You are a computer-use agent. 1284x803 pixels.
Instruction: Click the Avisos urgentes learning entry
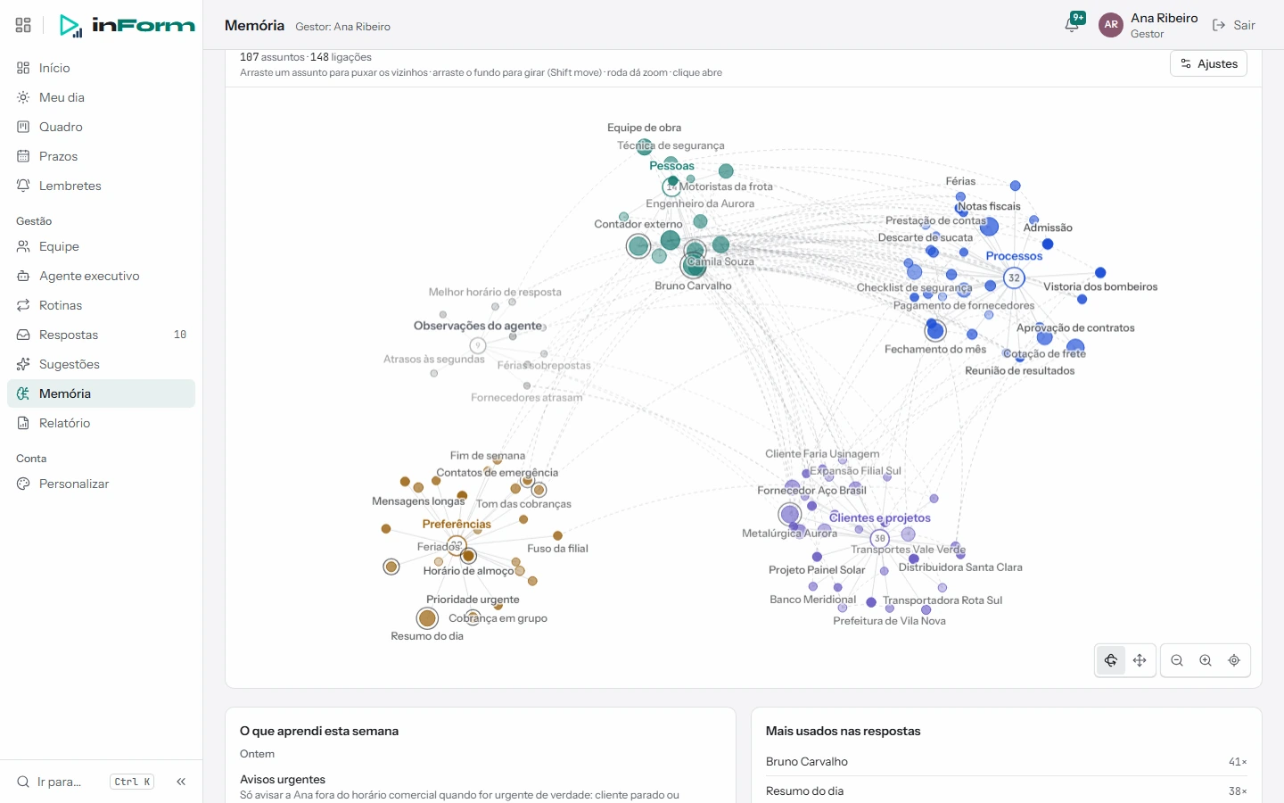(481, 787)
